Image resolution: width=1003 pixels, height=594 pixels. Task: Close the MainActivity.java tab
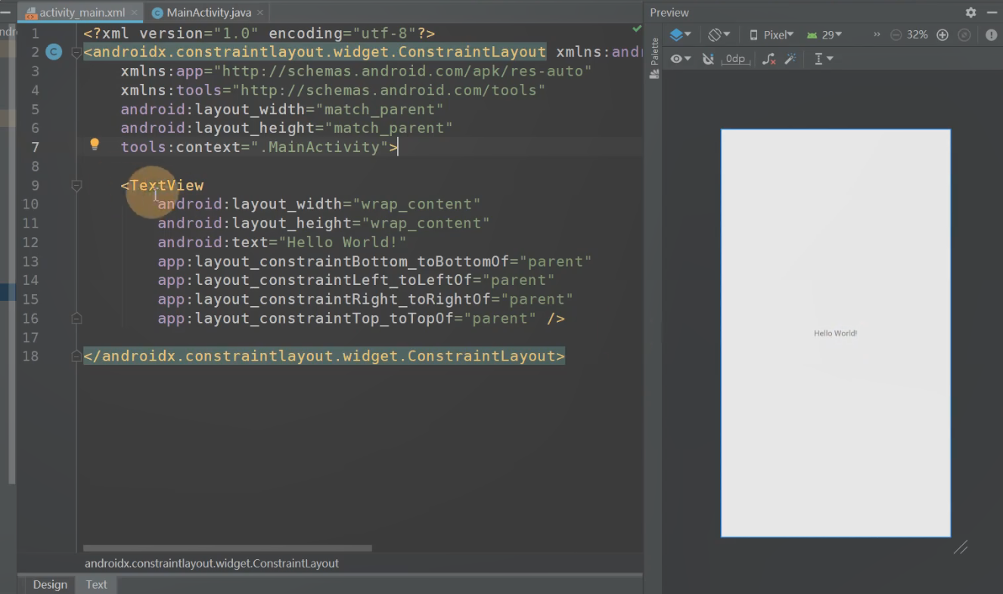click(x=262, y=13)
